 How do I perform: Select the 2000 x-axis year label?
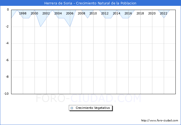pos(35,13)
